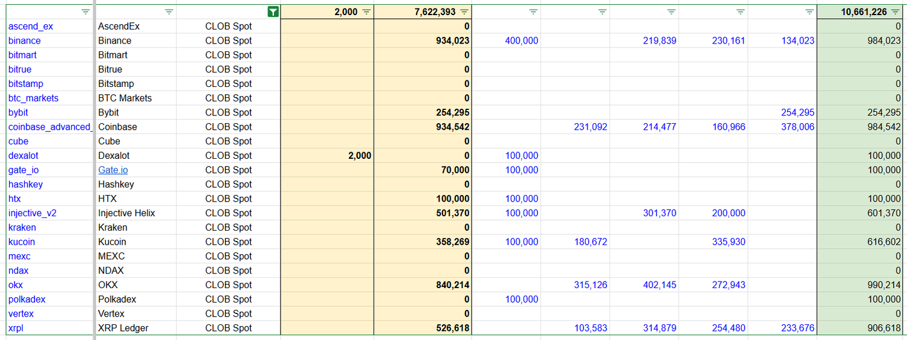This screenshot has width=907, height=340.
Task: Click filter icon above the ascend_ex column
Action: point(86,11)
